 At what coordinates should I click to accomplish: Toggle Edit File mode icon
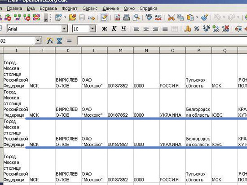(104, 18)
